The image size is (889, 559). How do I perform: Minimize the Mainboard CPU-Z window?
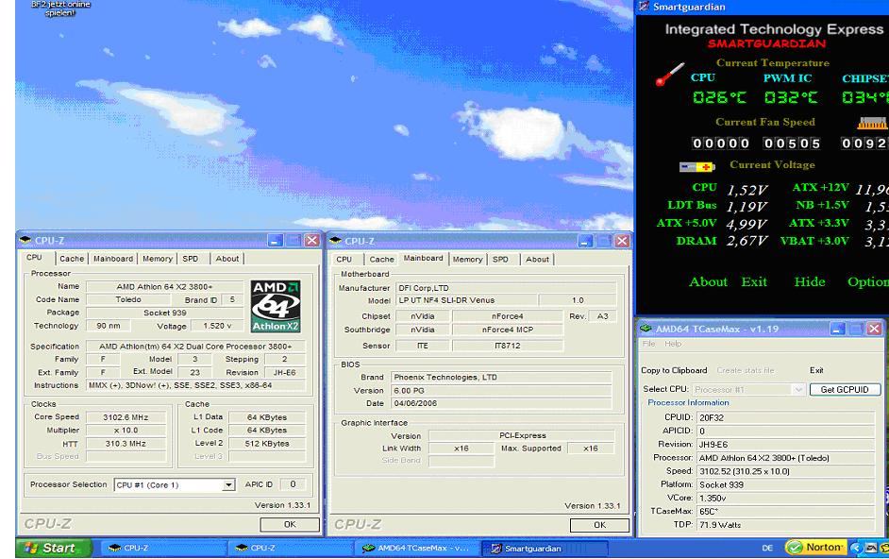pos(585,241)
